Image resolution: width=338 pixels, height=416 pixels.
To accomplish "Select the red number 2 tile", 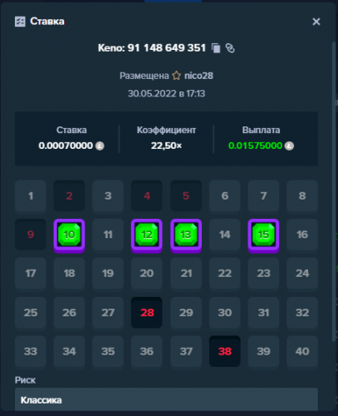I will point(69,196).
